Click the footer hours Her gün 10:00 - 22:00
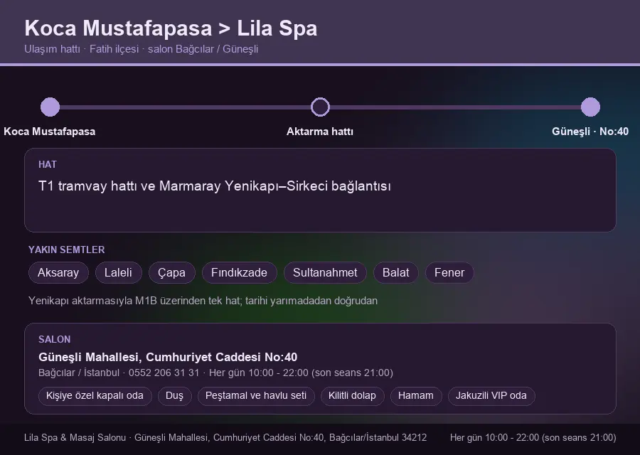The height and width of the screenshot is (455, 640). 533,438
